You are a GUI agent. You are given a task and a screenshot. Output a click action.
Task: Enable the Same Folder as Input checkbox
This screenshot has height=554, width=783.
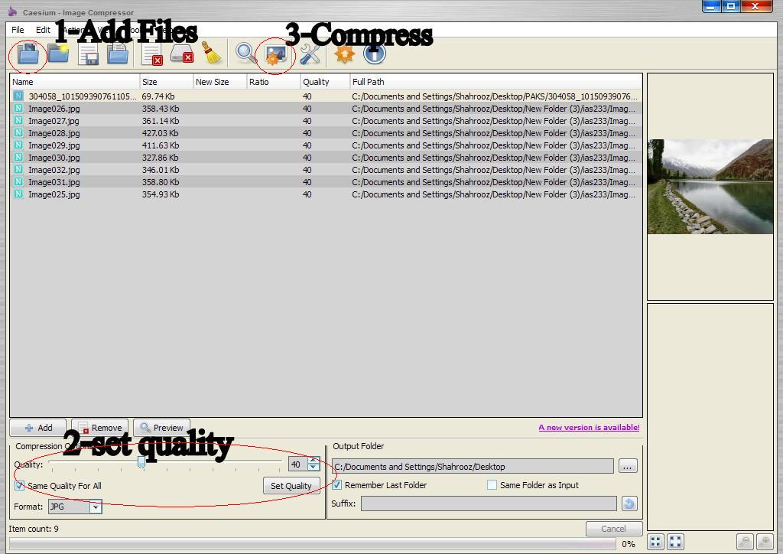coord(492,485)
